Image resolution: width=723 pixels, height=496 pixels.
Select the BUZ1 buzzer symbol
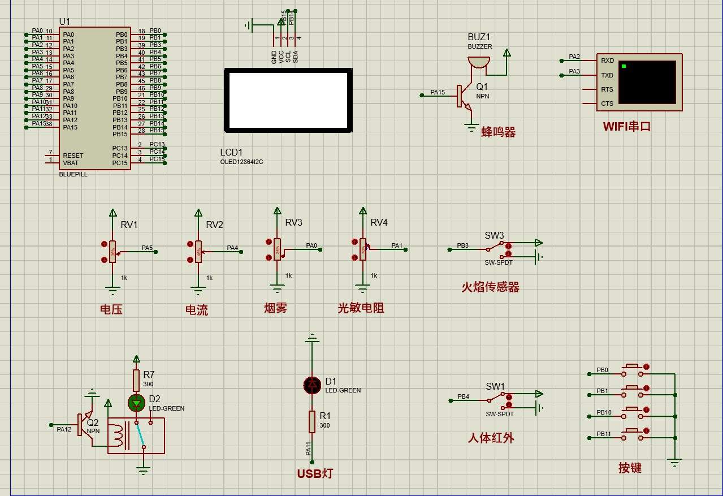478,63
